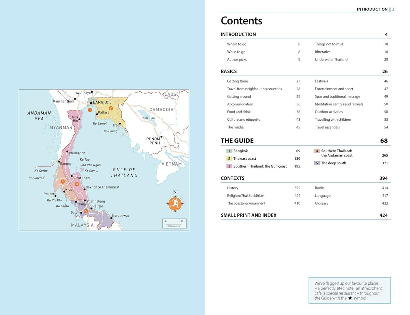Select the 'Outdoor activities' entry

(x=329, y=112)
